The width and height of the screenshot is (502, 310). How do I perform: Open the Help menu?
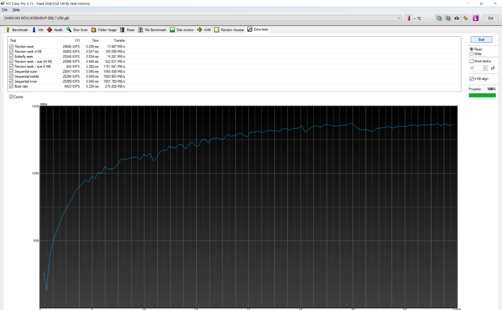pyautogui.click(x=16, y=10)
